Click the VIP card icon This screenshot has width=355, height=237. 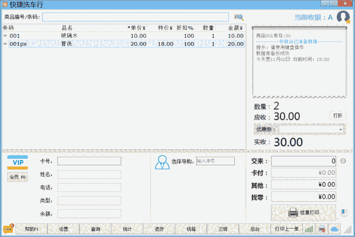[17, 162]
